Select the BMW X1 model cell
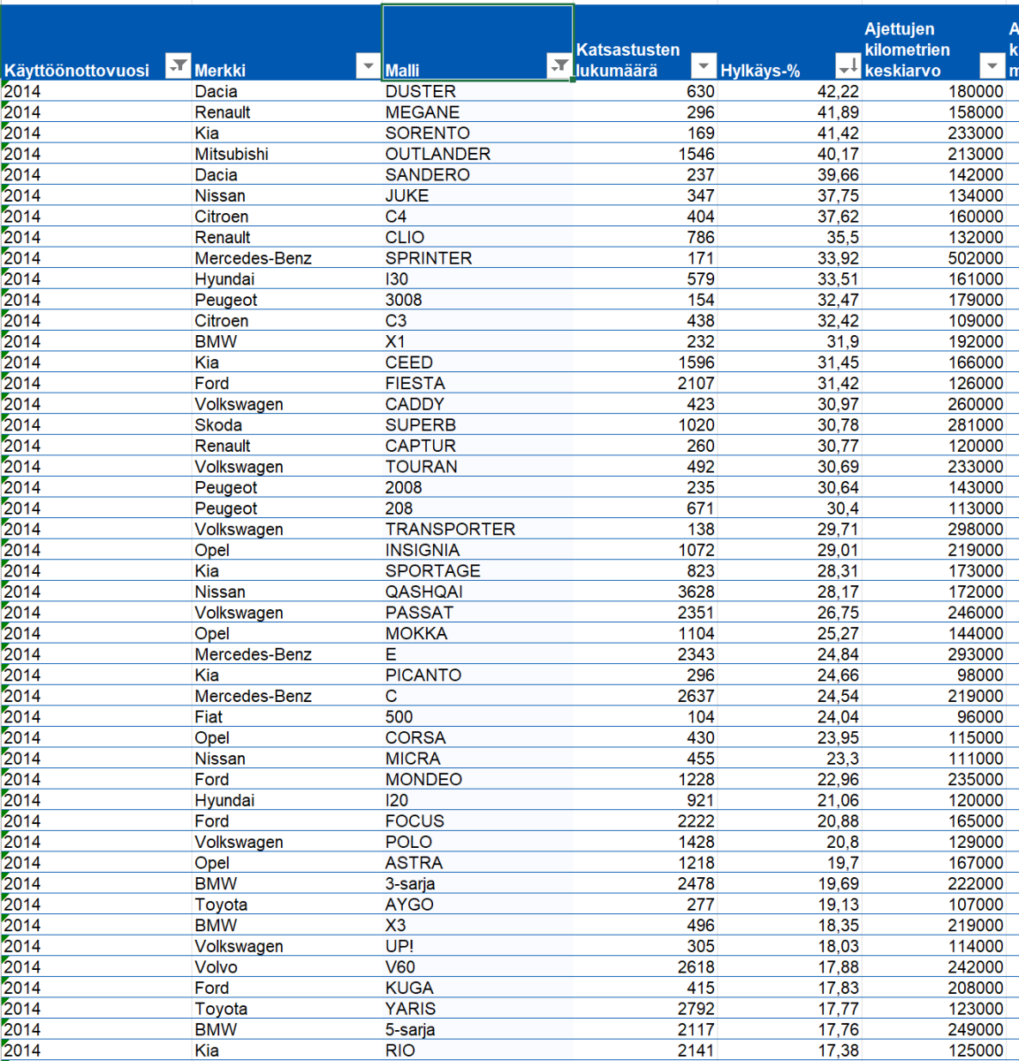Image resolution: width=1019 pixels, height=1061 pixels. click(477, 341)
